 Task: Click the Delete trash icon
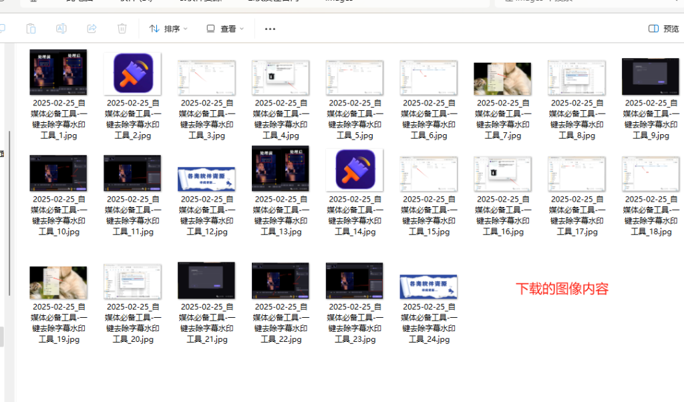point(122,29)
